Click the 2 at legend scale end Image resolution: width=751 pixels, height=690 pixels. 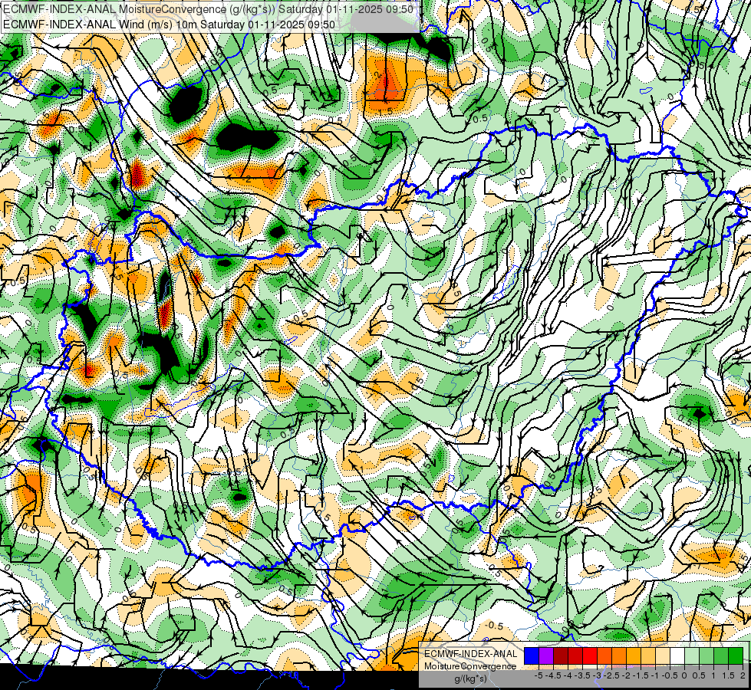(x=743, y=675)
